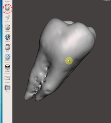This screenshot has height=123, width=111.
Task: Click the Export folder arrow icon
Action: [x=7, y=78]
